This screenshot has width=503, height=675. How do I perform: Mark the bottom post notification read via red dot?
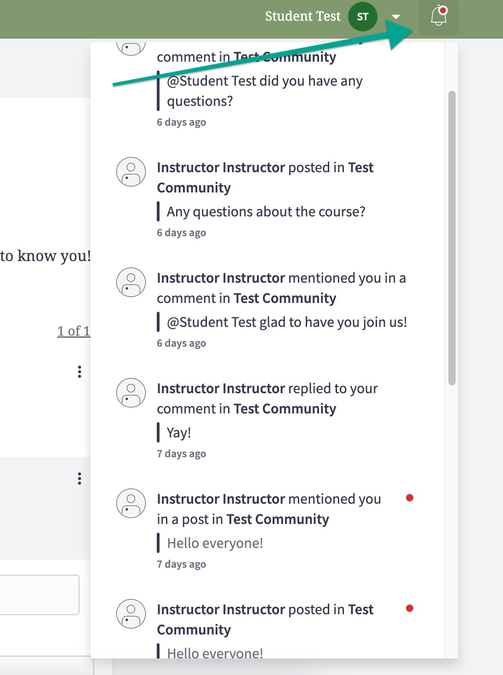(x=410, y=608)
